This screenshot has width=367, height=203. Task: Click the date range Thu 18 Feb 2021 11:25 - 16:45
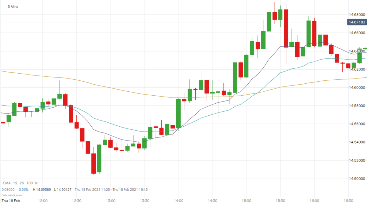[111, 190]
